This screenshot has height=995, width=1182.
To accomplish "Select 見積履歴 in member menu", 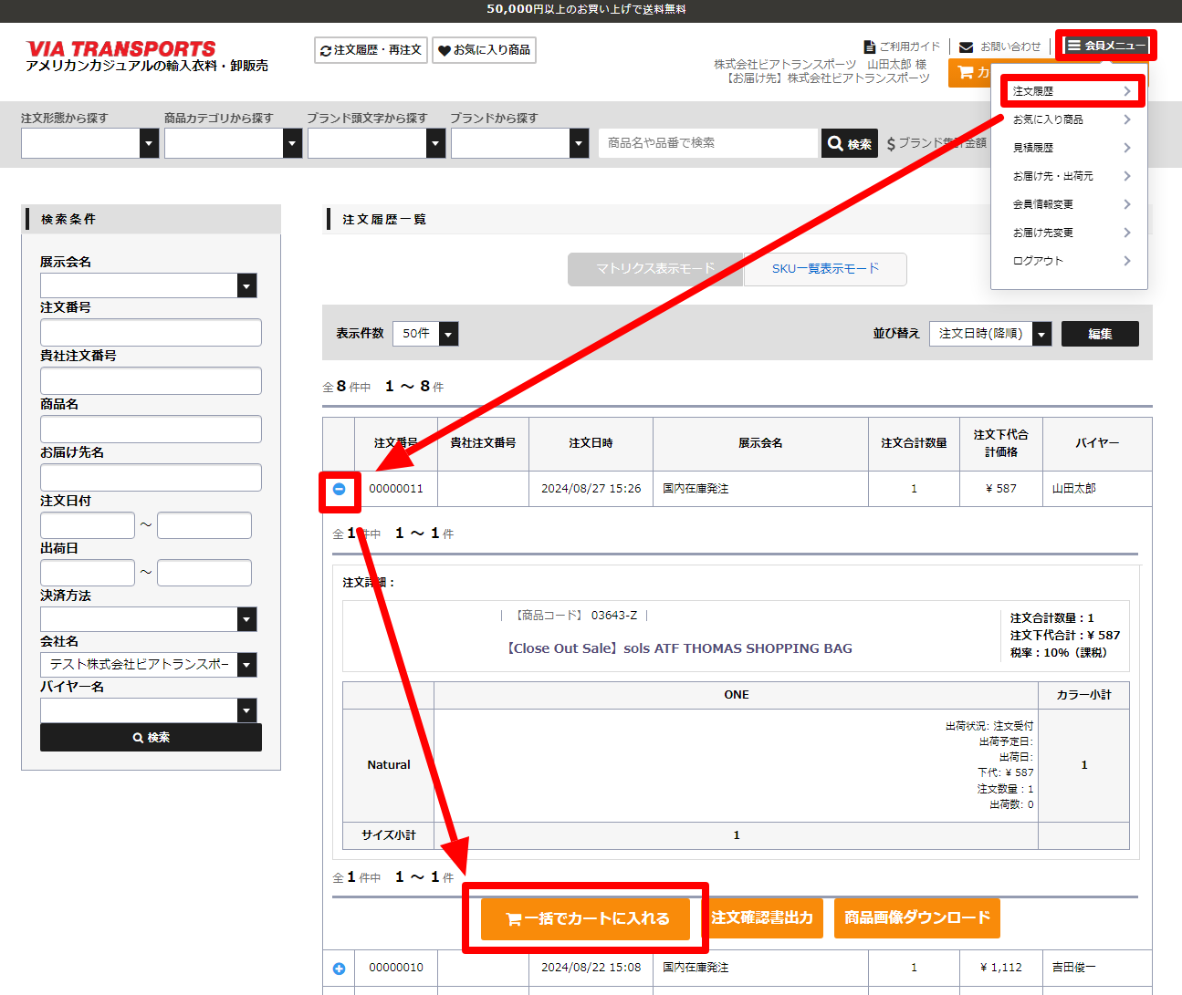I will click(x=1070, y=148).
